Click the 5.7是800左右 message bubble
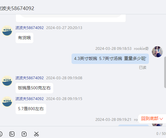 point(31,109)
